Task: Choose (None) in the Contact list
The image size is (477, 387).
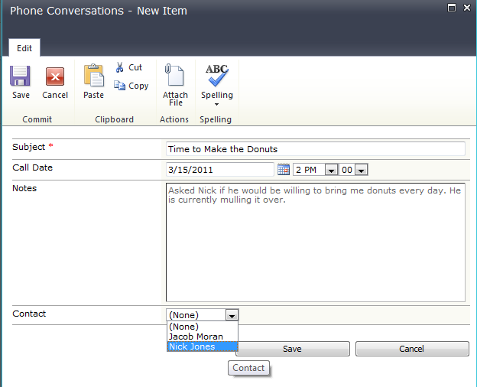Action: coord(203,327)
